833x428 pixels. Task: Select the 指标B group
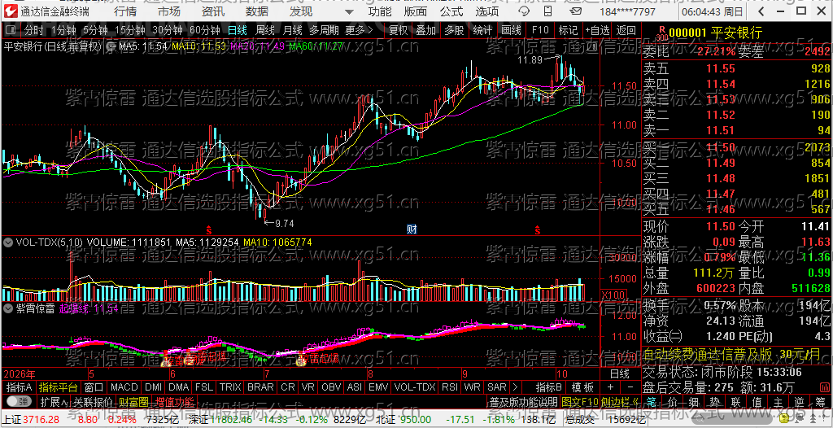(x=549, y=387)
